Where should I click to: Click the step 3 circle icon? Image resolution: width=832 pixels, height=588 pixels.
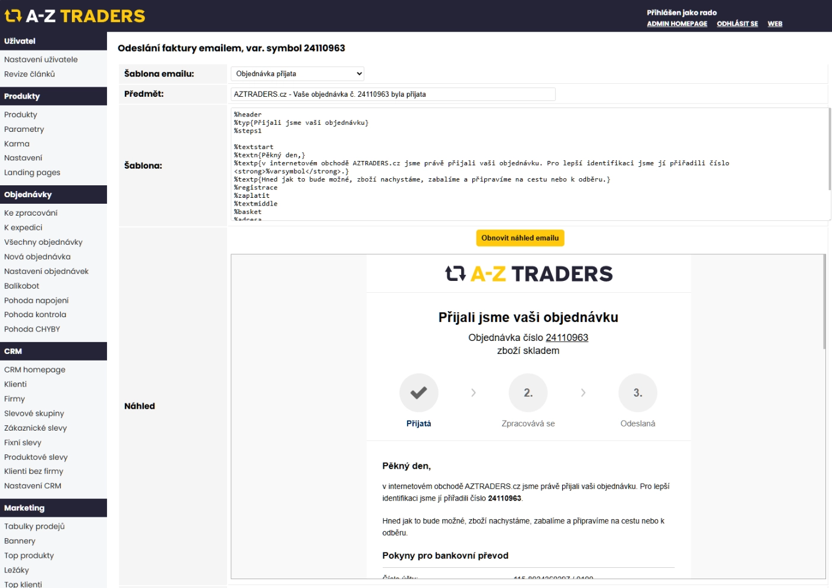pyautogui.click(x=637, y=393)
